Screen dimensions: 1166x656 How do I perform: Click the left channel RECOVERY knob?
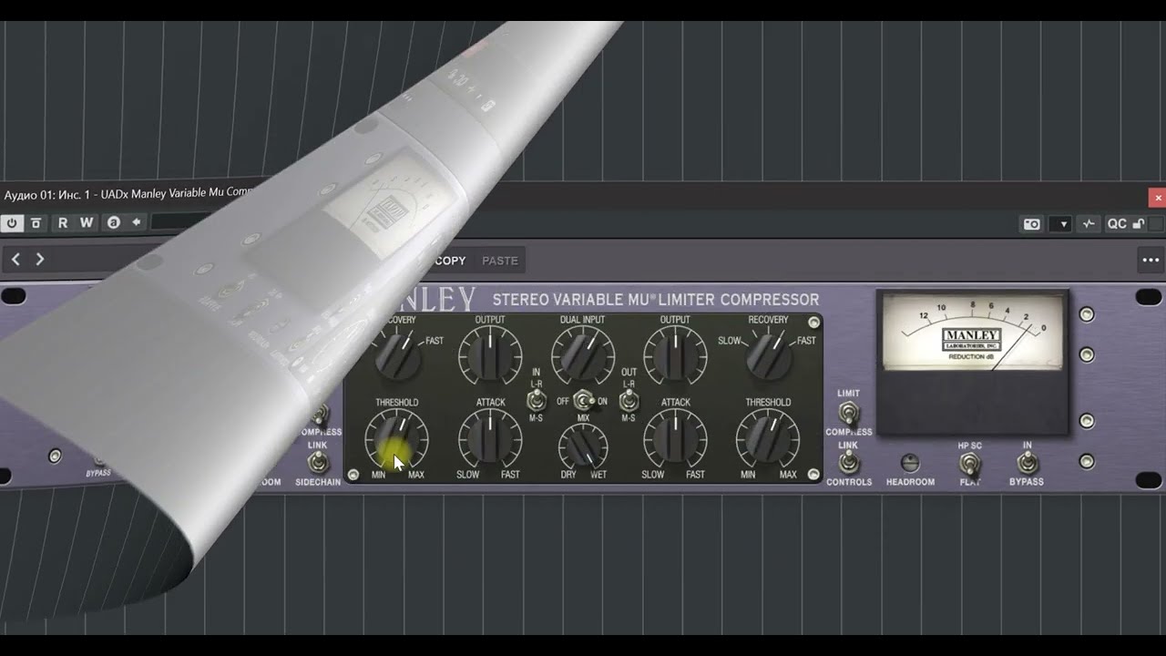(397, 355)
